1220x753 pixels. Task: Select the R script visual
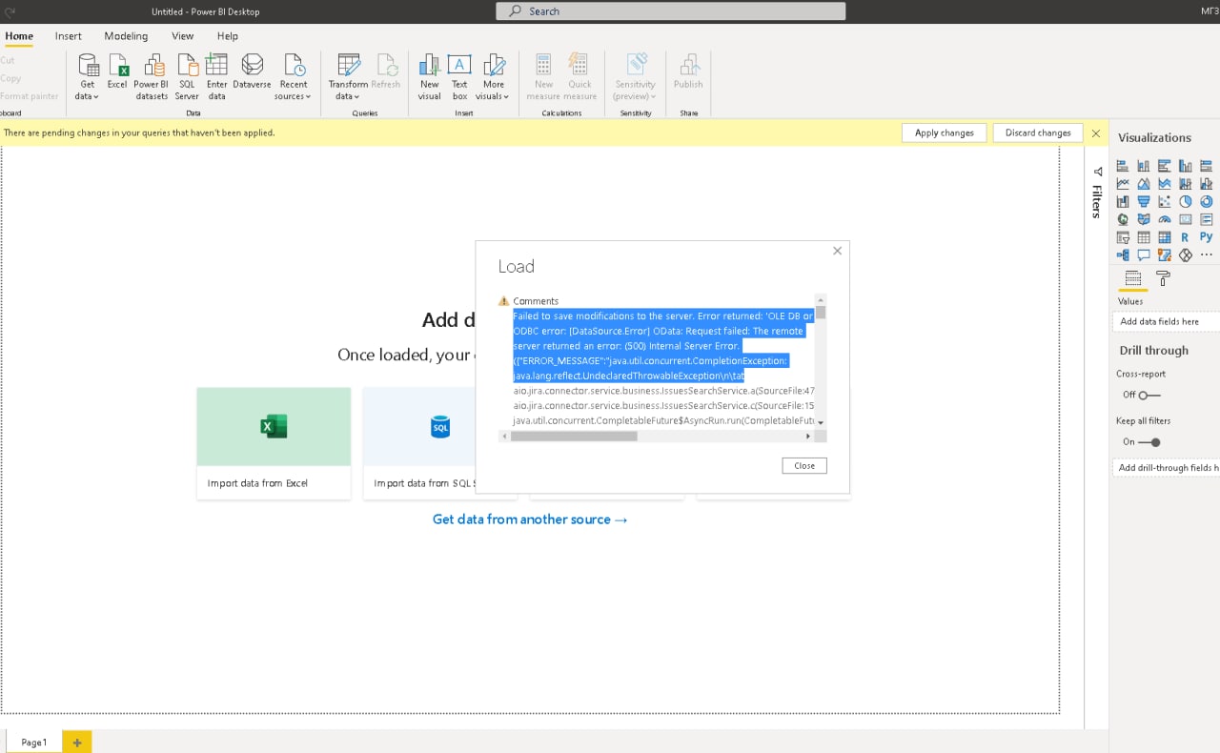point(1186,237)
